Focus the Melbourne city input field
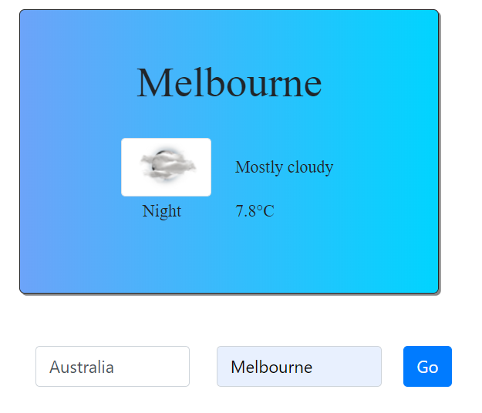 299,366
